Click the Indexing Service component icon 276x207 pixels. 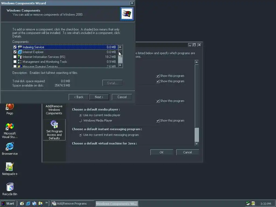(x=20, y=47)
